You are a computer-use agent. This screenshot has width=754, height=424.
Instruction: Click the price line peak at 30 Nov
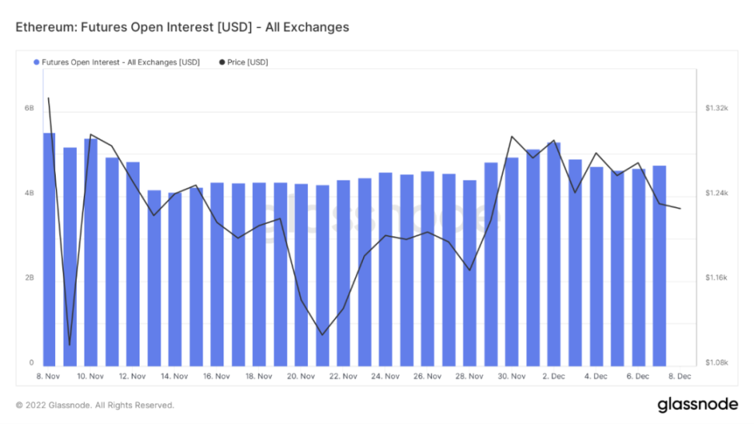[512, 136]
